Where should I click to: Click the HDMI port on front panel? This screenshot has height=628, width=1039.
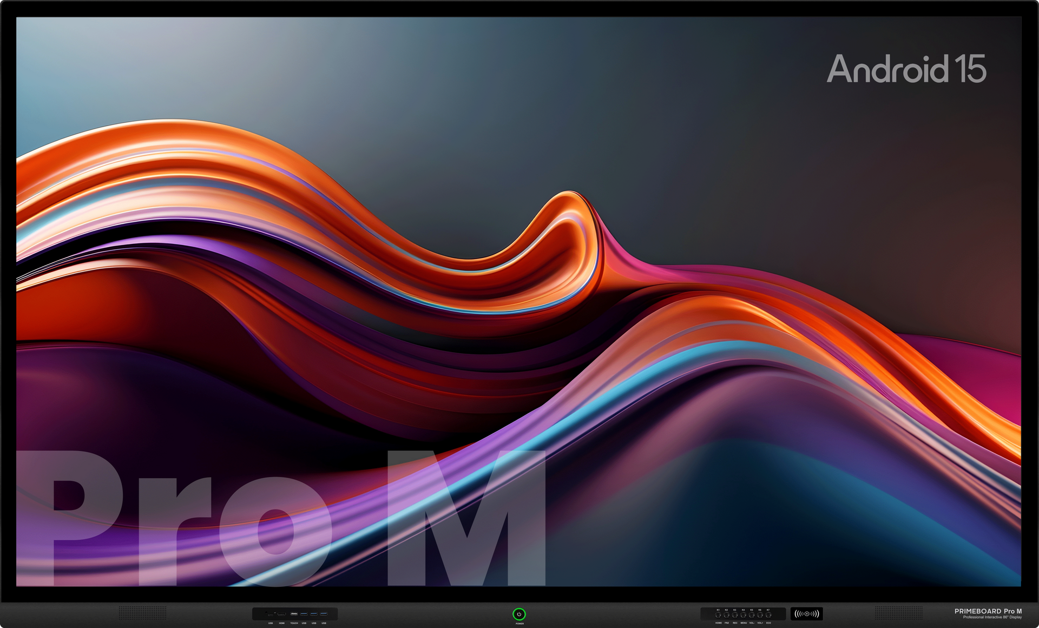coord(282,614)
